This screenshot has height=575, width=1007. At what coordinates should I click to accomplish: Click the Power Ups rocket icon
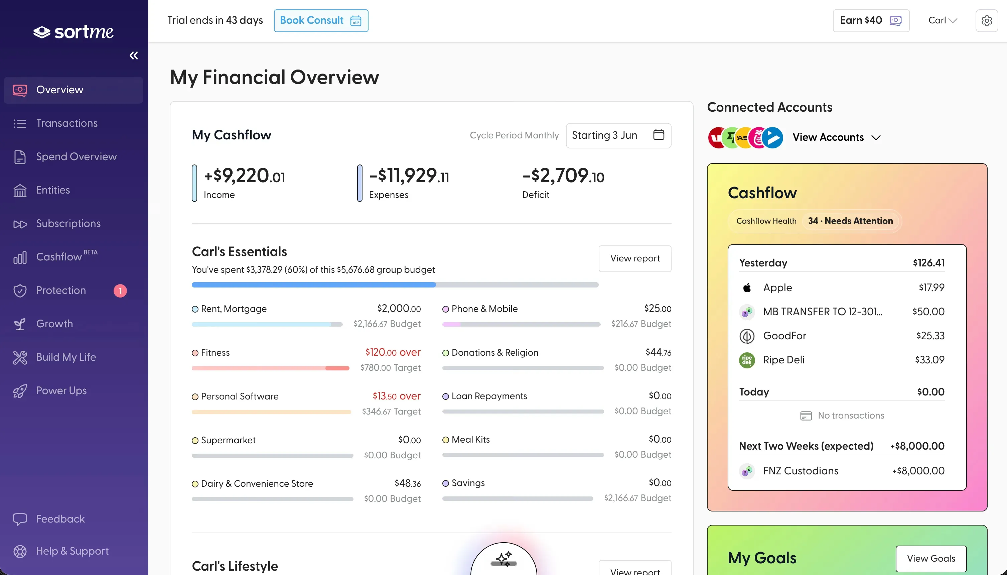pyautogui.click(x=20, y=391)
